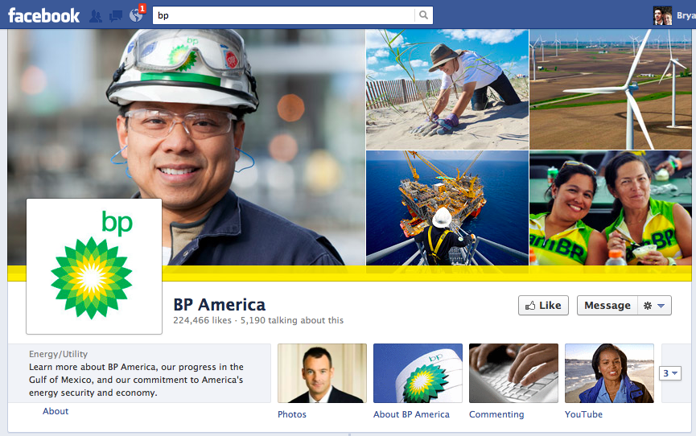Click the user profile picture in header
Screen dimensions: 696x436
coord(662,15)
